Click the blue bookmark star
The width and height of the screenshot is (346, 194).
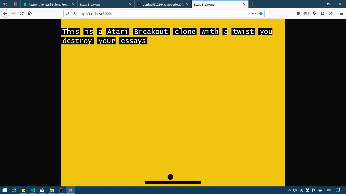(x=261, y=13)
